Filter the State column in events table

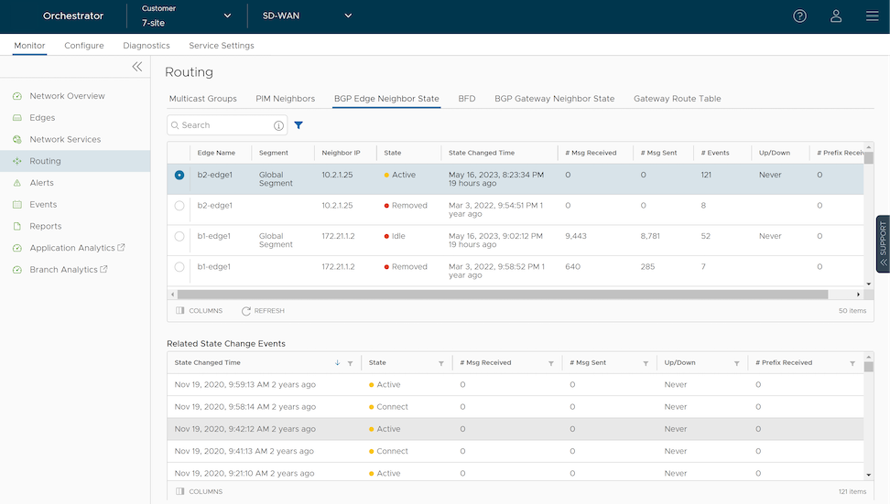click(441, 363)
